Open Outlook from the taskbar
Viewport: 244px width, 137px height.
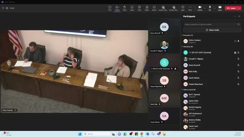pos(148,134)
